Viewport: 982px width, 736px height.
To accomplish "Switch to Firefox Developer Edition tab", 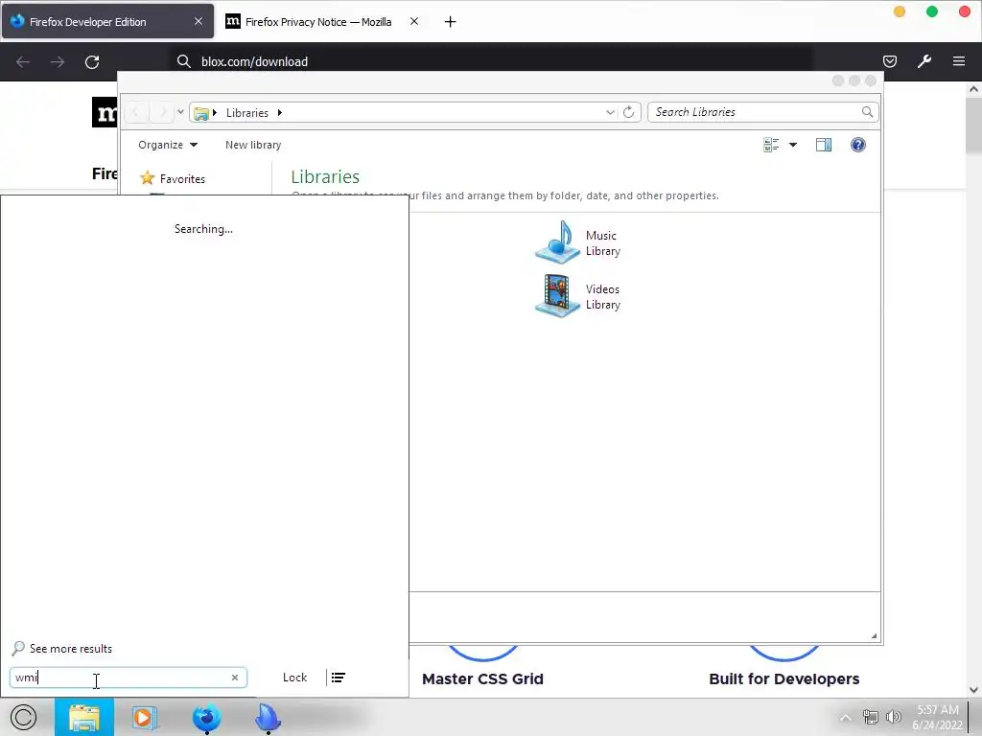I will coord(107,21).
